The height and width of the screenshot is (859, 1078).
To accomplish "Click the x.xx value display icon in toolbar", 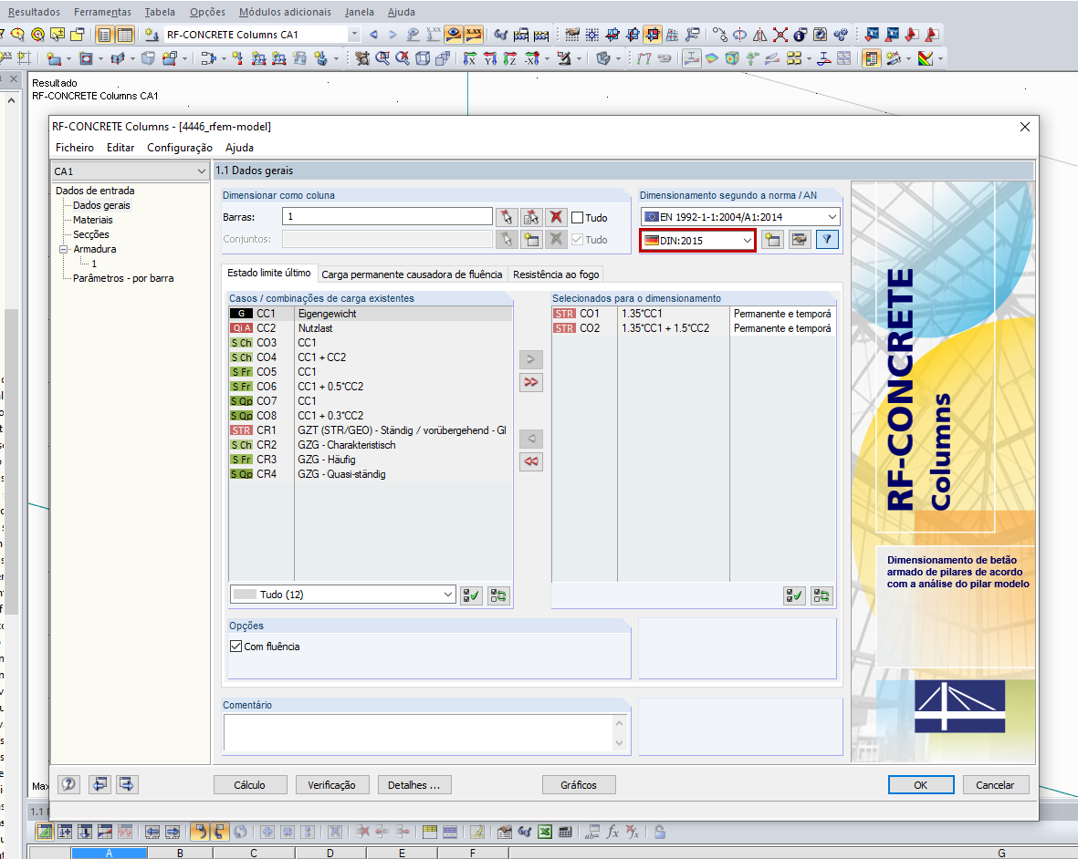I will tap(474, 35).
